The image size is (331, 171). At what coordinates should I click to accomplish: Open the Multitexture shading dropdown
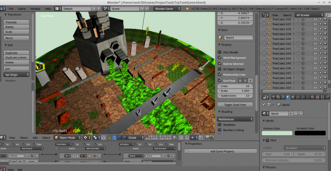tap(235, 119)
